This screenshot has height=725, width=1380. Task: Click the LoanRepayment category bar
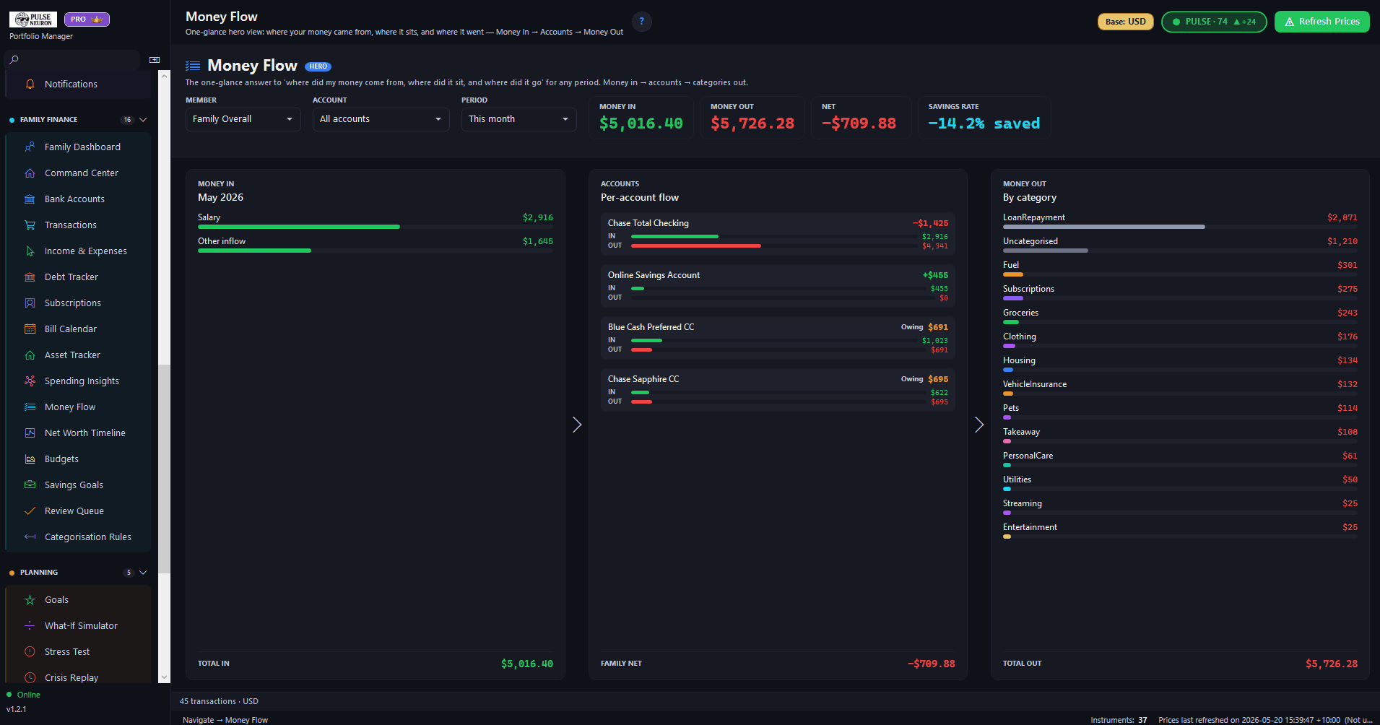pyautogui.click(x=1180, y=227)
